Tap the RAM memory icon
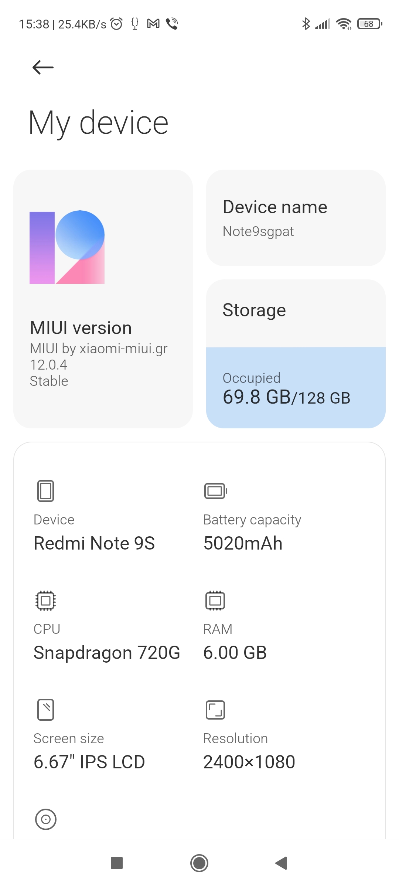This screenshot has height=887, width=399. (x=215, y=600)
